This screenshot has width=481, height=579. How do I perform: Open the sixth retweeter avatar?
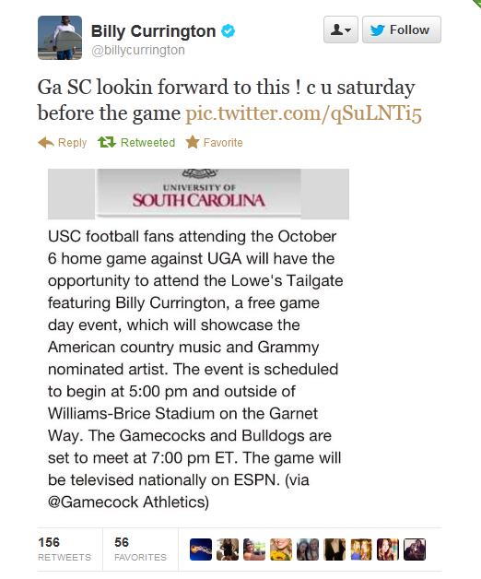[334, 549]
